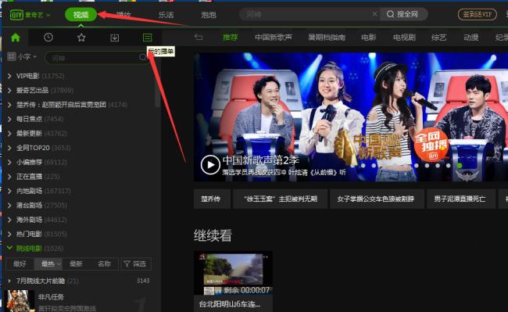The image size is (508, 312).
Task: Click the back arrow before 推荐
Action: pyautogui.click(x=199, y=38)
